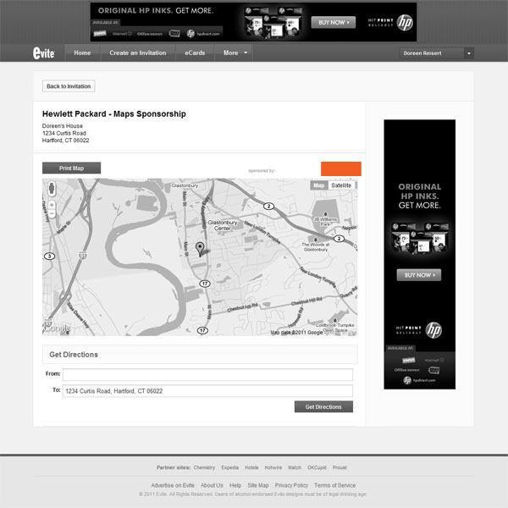Viewport: 508px width, 508px height.
Task: Click the ink cartridges image in top banner
Action: 273,22
